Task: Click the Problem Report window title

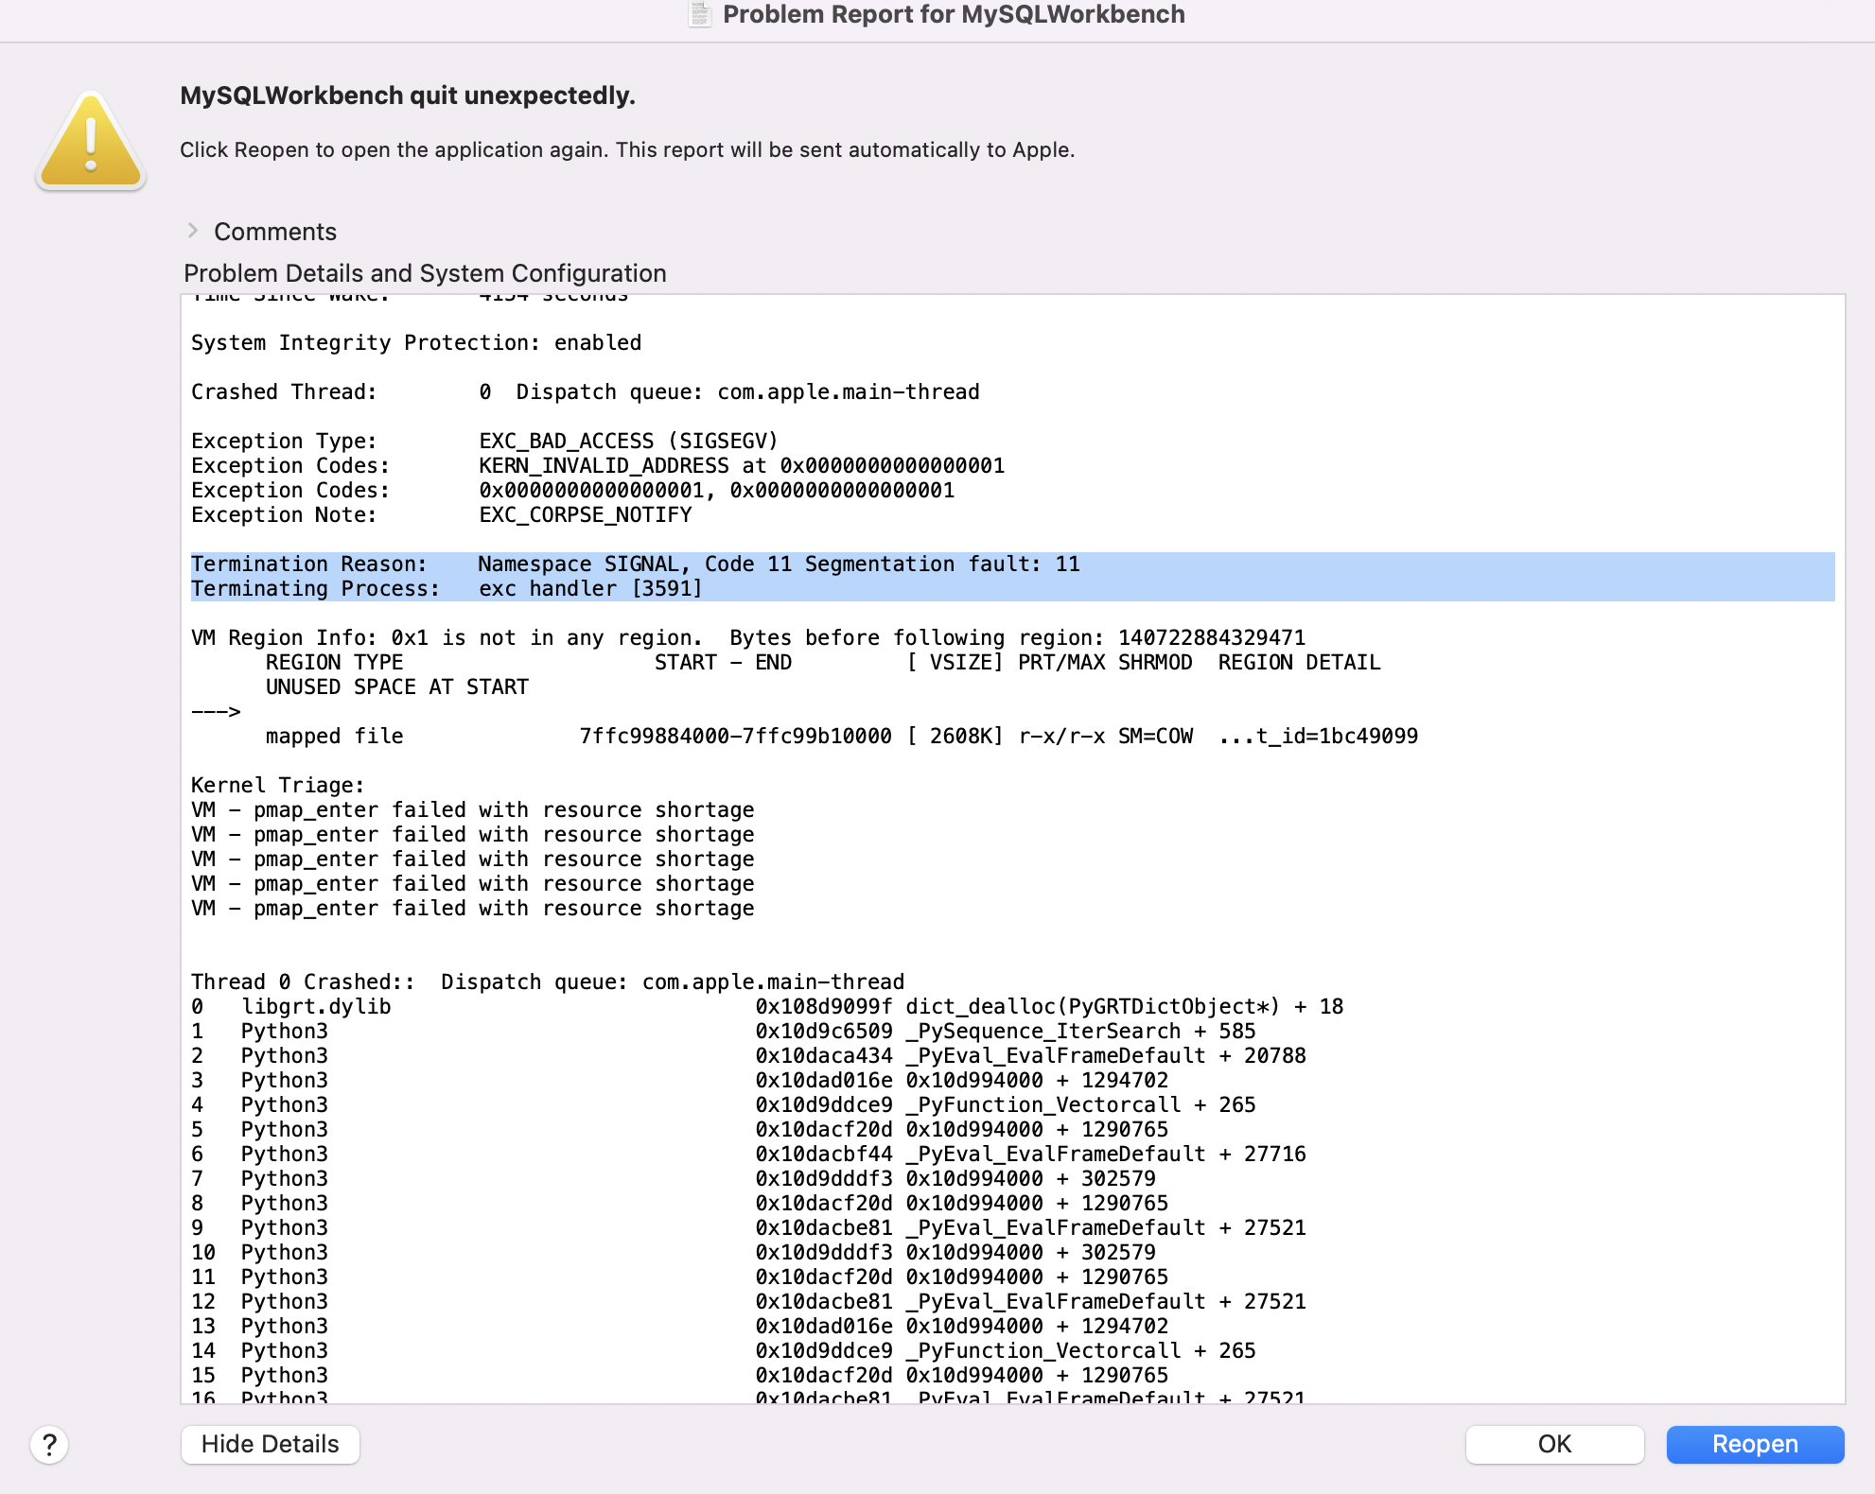Action: click(x=954, y=14)
